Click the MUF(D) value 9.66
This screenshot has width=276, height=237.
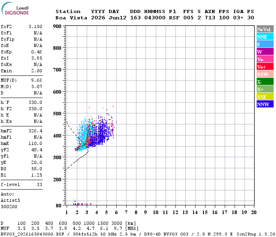click(37, 80)
